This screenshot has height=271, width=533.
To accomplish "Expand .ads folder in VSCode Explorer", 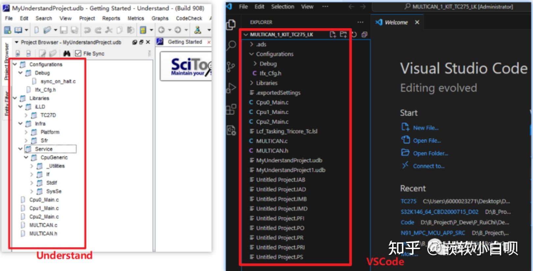I will coord(251,44).
